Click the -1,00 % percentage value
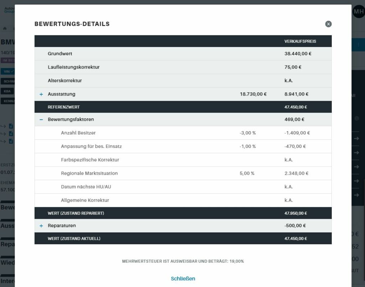Viewport: 365px width, 287px height. click(x=248, y=147)
